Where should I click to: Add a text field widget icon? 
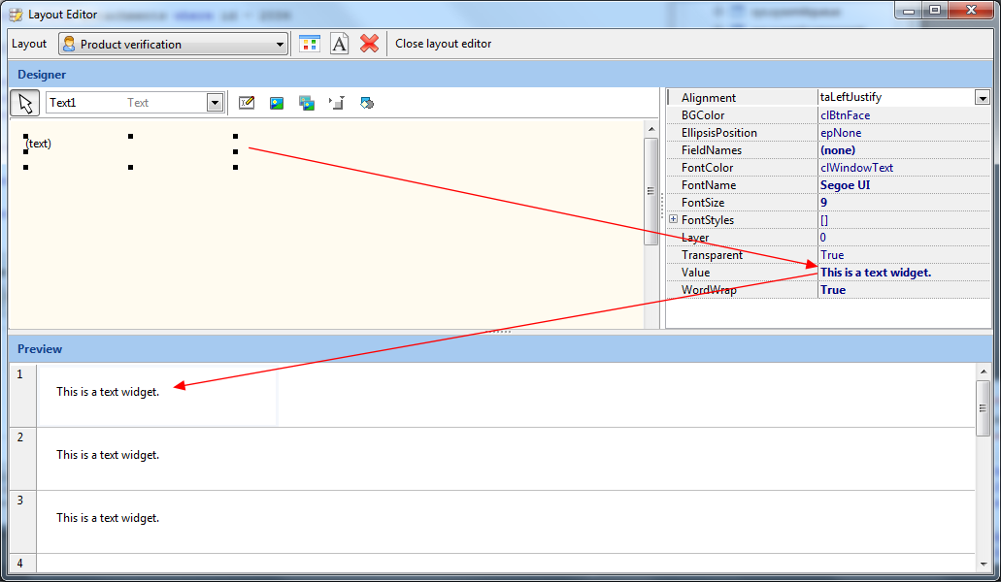coord(247,103)
